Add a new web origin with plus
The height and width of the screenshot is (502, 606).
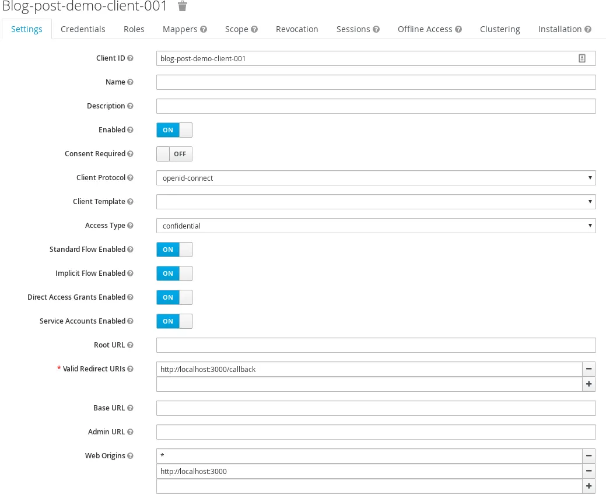point(589,486)
